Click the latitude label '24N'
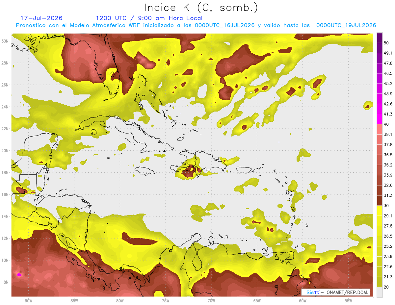 5,107
